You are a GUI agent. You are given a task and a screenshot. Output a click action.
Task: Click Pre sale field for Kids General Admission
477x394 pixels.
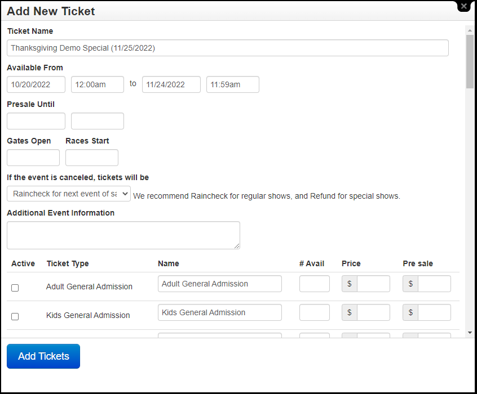[x=433, y=312]
